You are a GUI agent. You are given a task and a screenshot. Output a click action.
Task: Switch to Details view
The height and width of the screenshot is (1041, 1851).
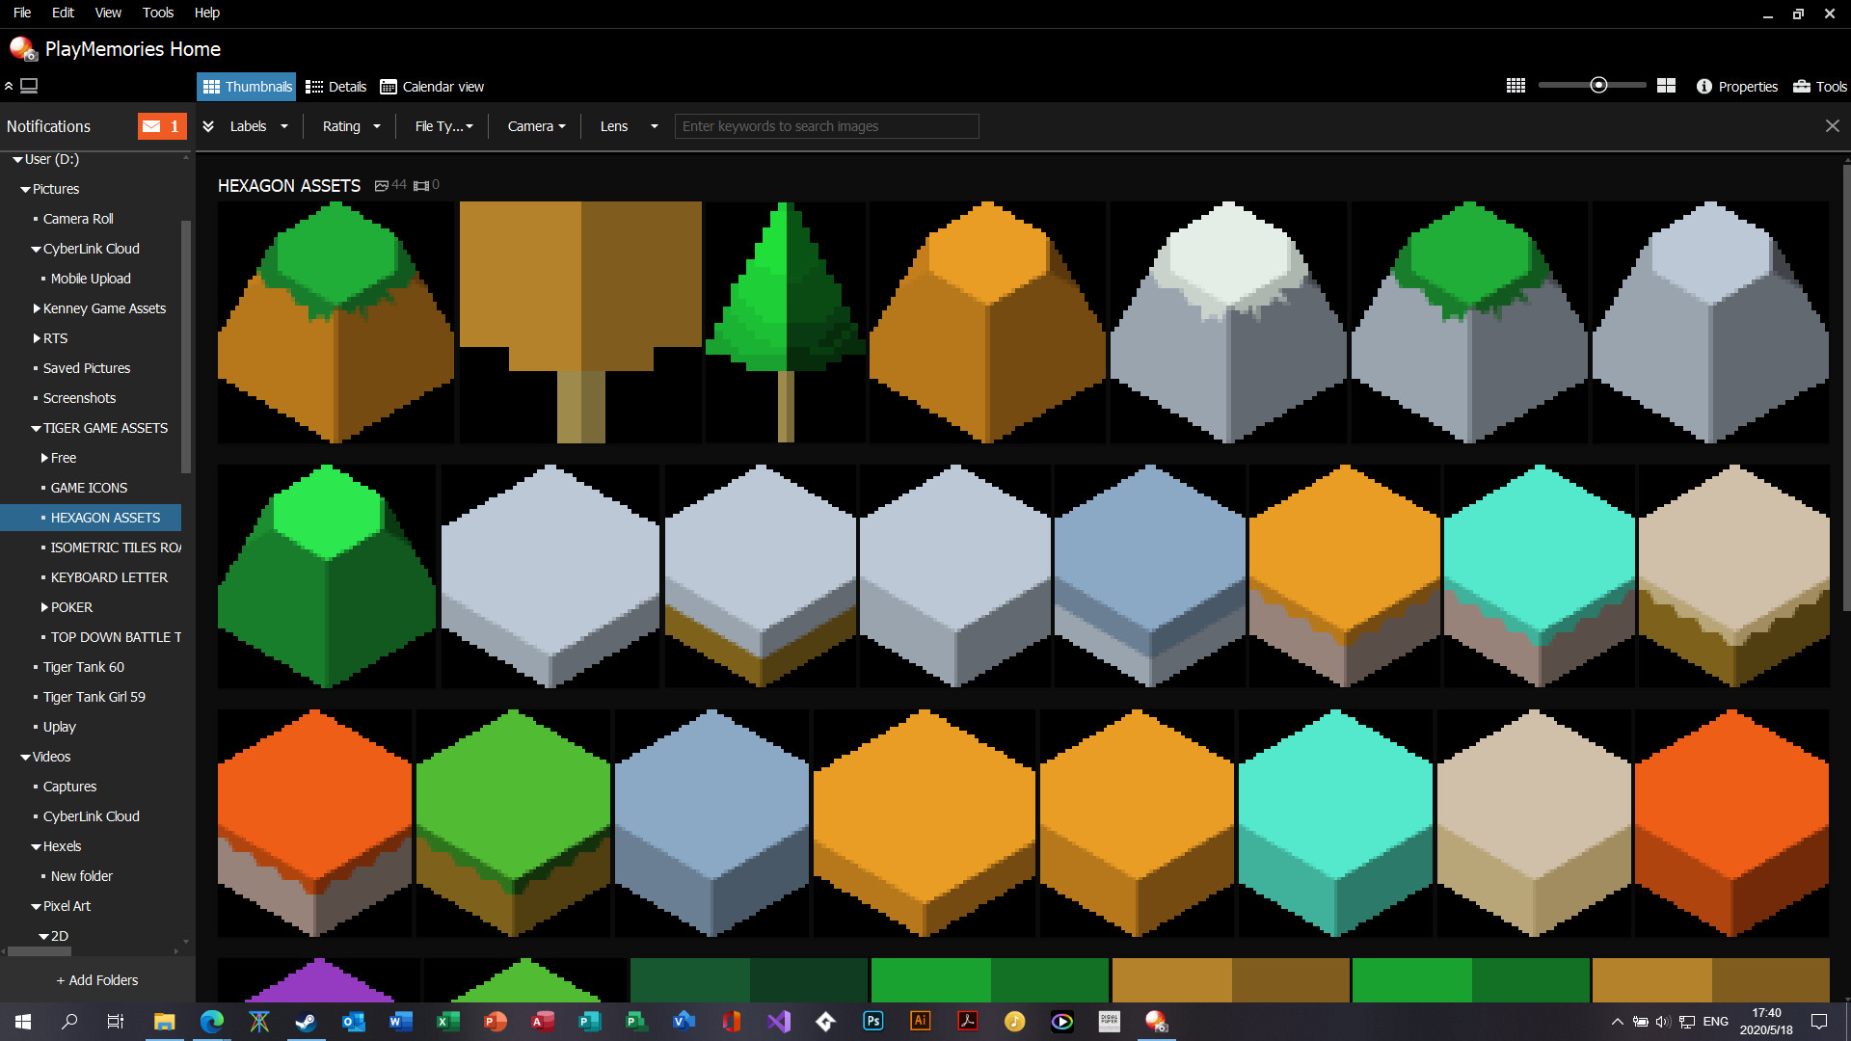click(335, 87)
